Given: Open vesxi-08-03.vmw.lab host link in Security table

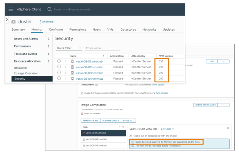Looking at the screenshot, I should coord(89,73).
